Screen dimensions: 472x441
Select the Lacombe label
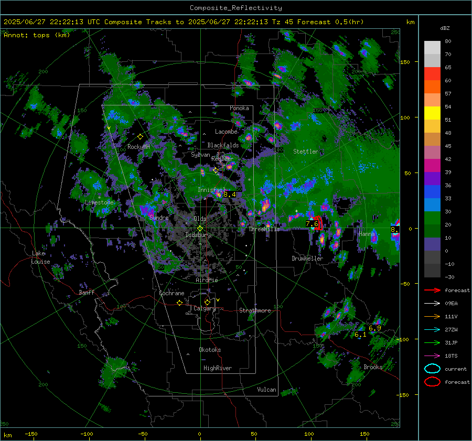226,132
